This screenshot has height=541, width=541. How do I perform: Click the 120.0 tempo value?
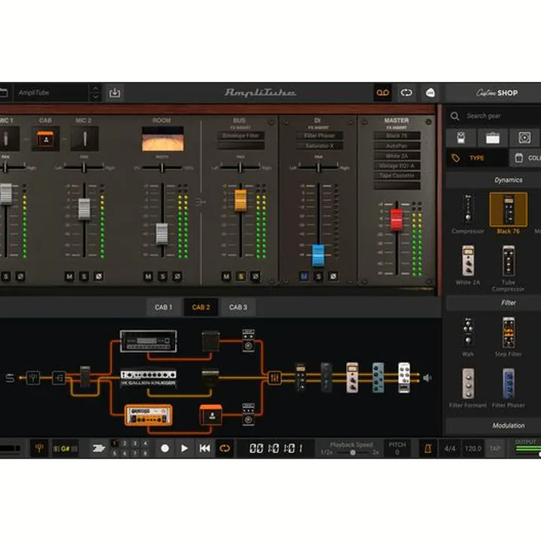pos(473,449)
